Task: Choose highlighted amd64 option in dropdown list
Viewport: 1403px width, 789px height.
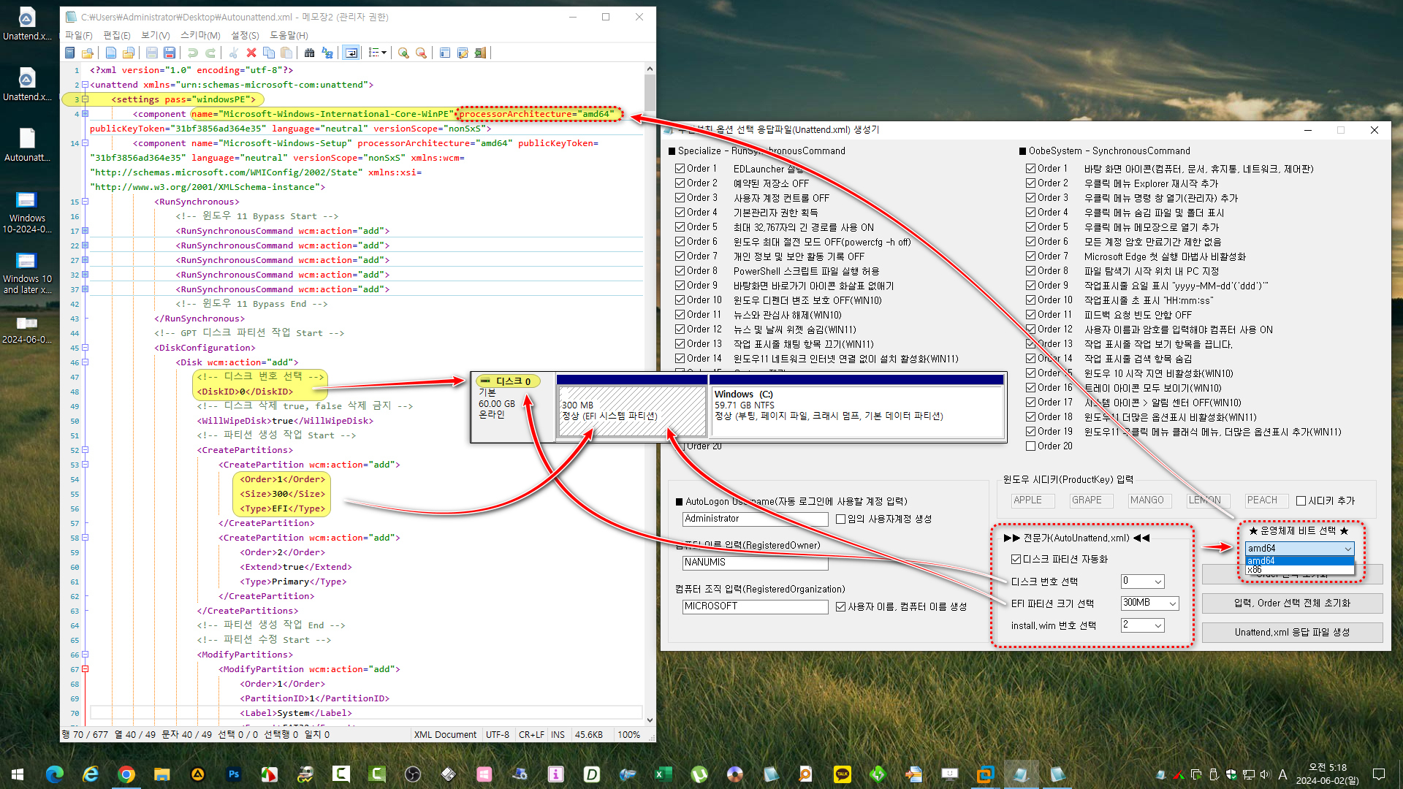Action: 1300,561
